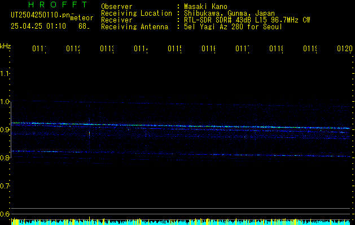Click the 0.8 kHz axis label

pyautogui.click(x=5, y=157)
